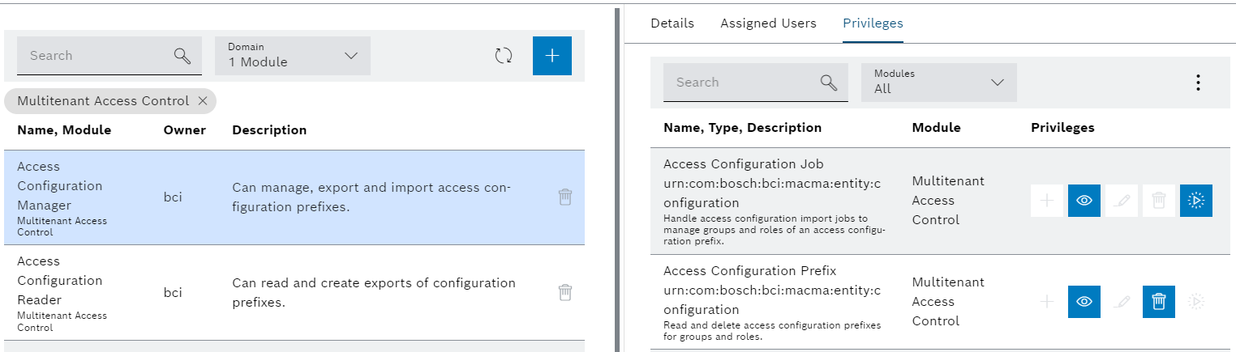The height and width of the screenshot is (352, 1236).
Task: Expand the Modules filter dropdown
Action: tap(938, 83)
